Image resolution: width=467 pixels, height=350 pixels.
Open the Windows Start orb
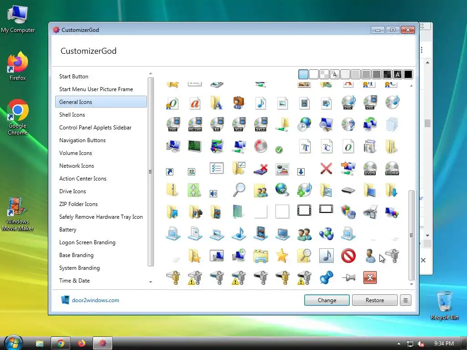(13, 343)
